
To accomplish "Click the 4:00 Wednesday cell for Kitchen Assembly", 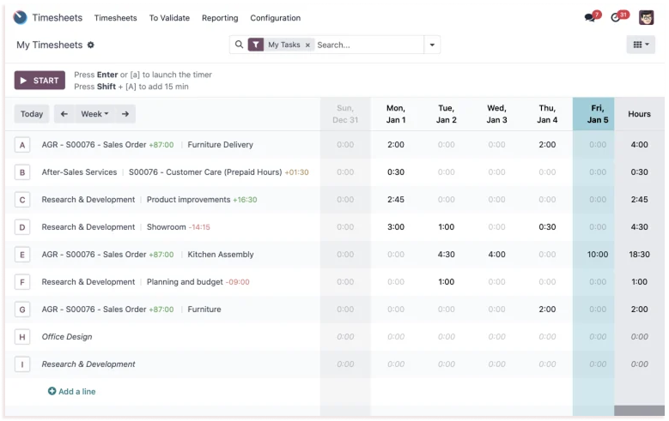I will [496, 255].
